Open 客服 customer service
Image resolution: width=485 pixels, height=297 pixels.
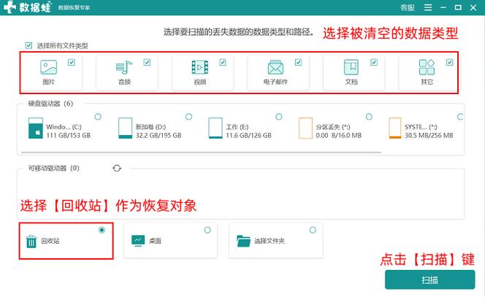pyautogui.click(x=408, y=7)
